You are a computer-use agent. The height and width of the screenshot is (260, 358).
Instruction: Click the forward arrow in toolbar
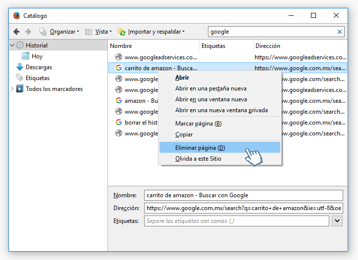click(28, 32)
